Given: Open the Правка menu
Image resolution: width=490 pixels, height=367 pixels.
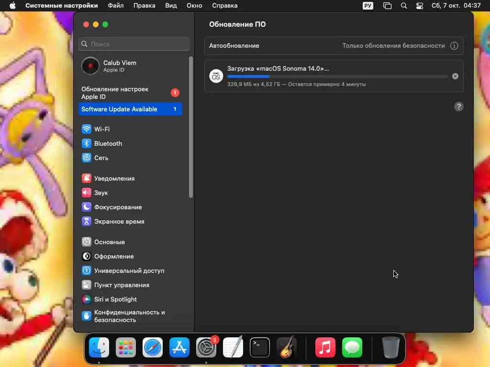Looking at the screenshot, I should 145,6.
